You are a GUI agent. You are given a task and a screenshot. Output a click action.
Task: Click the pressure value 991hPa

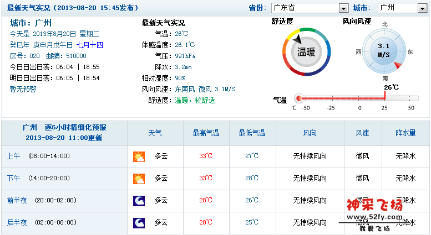[185, 56]
